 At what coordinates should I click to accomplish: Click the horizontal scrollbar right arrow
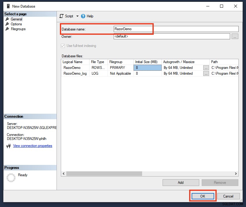(x=236, y=173)
